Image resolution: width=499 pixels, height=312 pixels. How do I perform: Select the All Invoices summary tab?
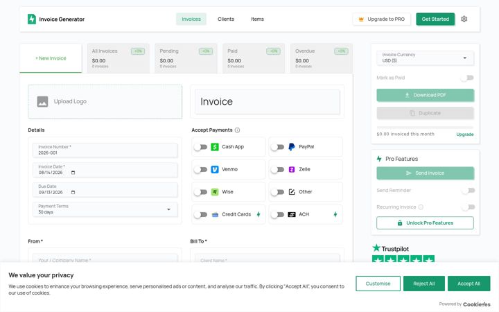point(118,58)
